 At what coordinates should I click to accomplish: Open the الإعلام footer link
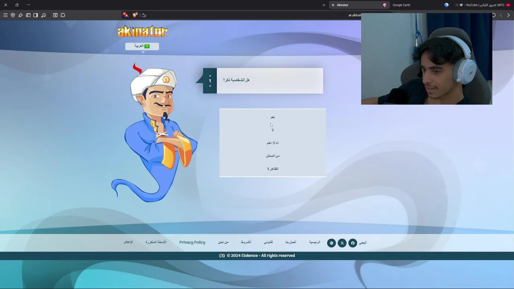tap(128, 242)
